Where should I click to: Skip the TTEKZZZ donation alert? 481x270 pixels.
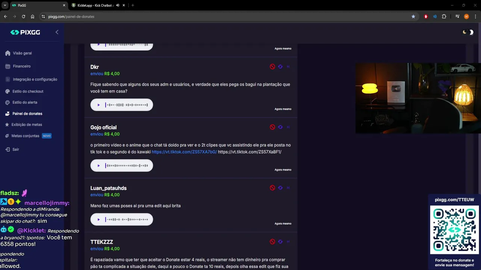[x=288, y=241]
